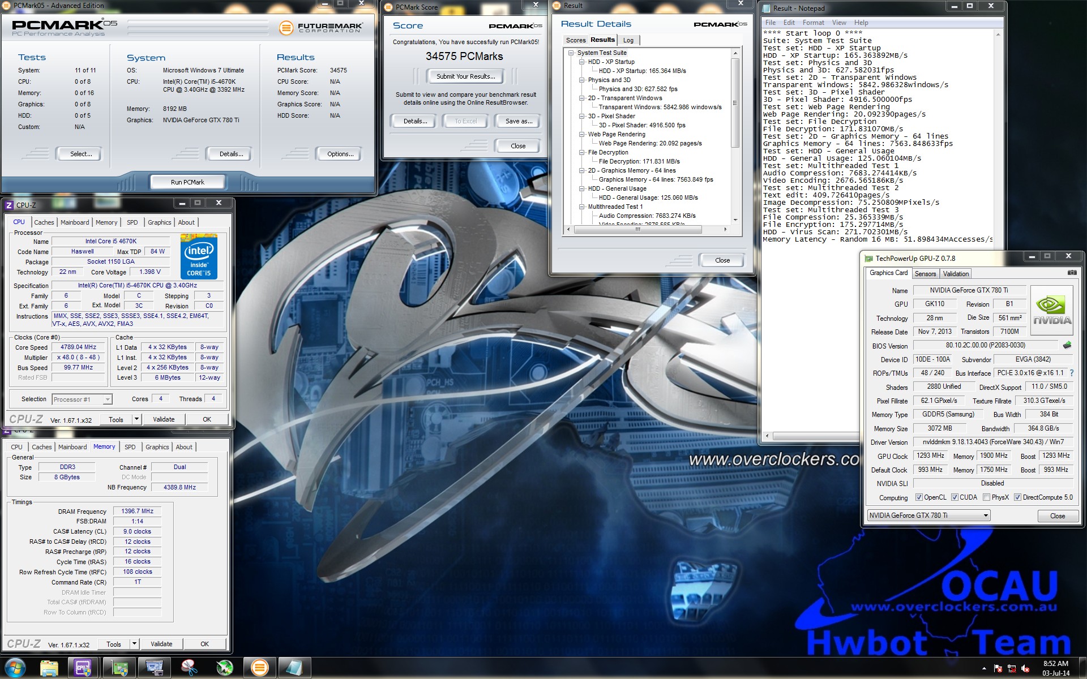1087x679 pixels.
Task: Open the SPD tab in lower CPU-Z
Action: (130, 447)
